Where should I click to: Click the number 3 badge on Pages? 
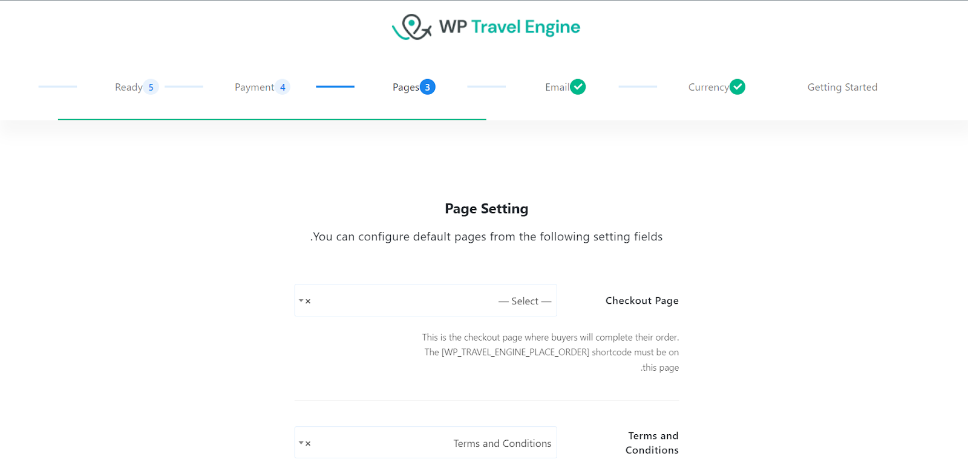[427, 87]
